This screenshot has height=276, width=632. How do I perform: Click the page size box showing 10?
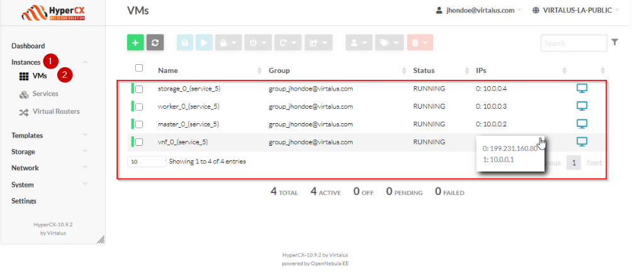145,162
